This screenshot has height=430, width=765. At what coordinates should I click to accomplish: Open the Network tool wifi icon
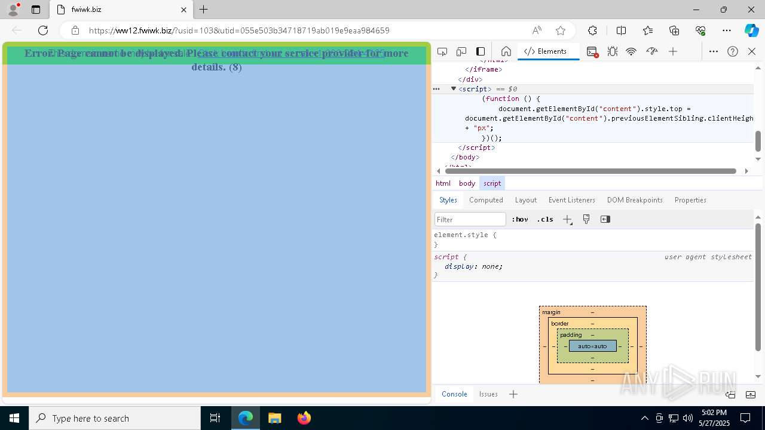click(631, 51)
